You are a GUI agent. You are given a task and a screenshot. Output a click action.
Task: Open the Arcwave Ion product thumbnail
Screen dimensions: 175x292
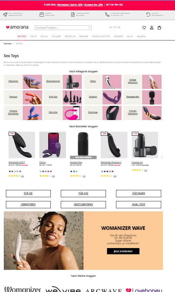click(x=145, y=145)
